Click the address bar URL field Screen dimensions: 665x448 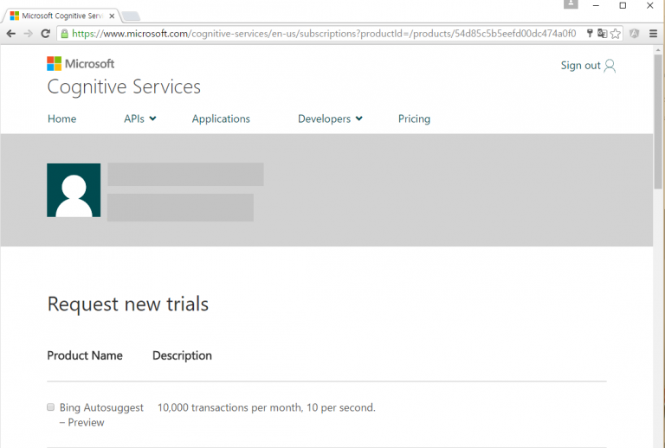pyautogui.click(x=320, y=34)
